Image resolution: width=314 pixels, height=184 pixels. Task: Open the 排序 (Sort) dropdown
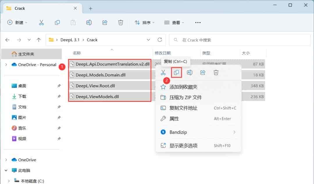point(144,22)
